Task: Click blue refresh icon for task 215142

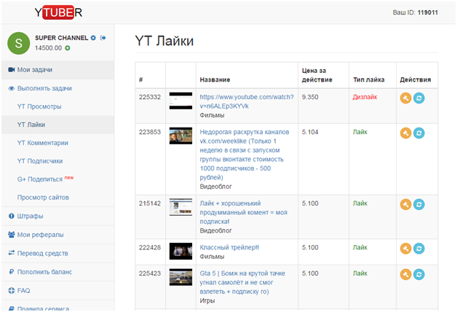Action: click(x=419, y=204)
